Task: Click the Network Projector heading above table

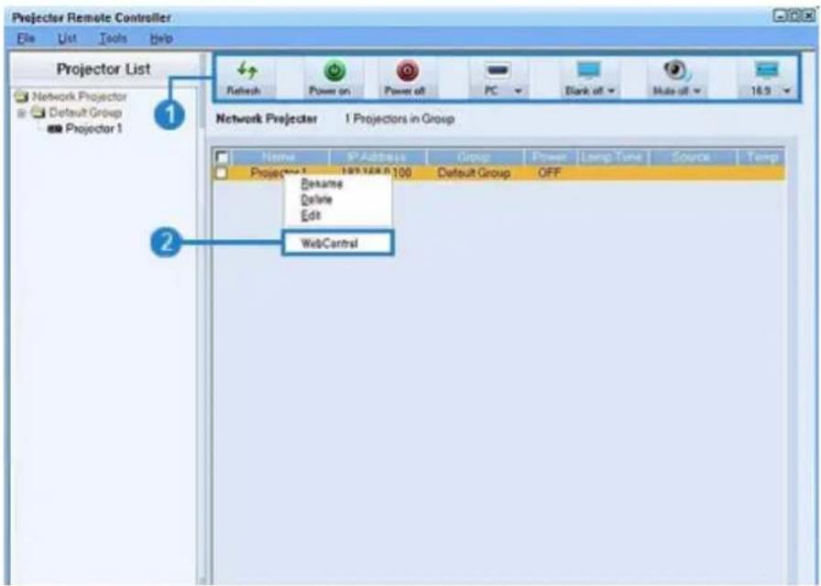Action: 267,119
